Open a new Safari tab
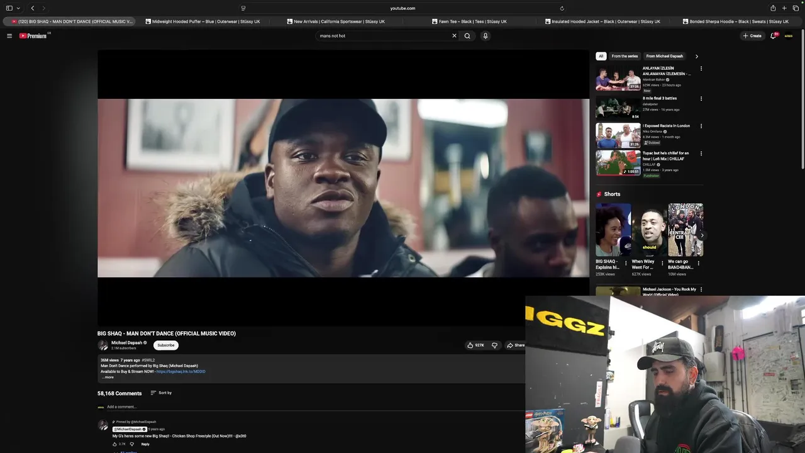805x453 pixels. click(x=784, y=8)
